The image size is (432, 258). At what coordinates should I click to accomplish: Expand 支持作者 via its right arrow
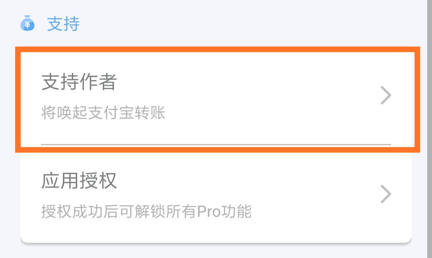pyautogui.click(x=386, y=95)
